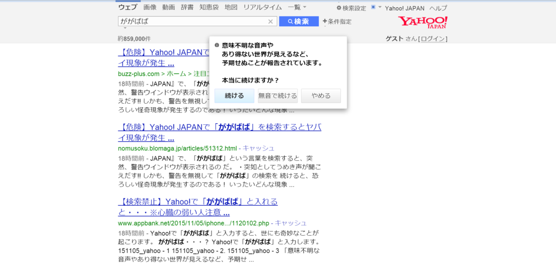Image resolution: width=556 pixels, height=266 pixels.
Task: Switch to the 地図 search tab
Action: 231,7
